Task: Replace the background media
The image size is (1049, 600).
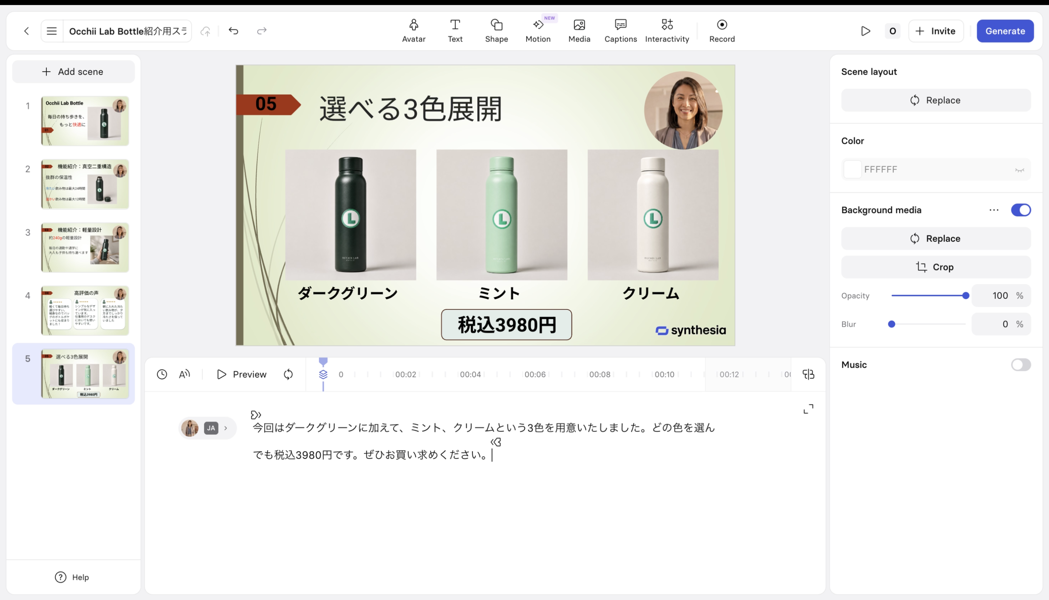Action: pyautogui.click(x=936, y=239)
